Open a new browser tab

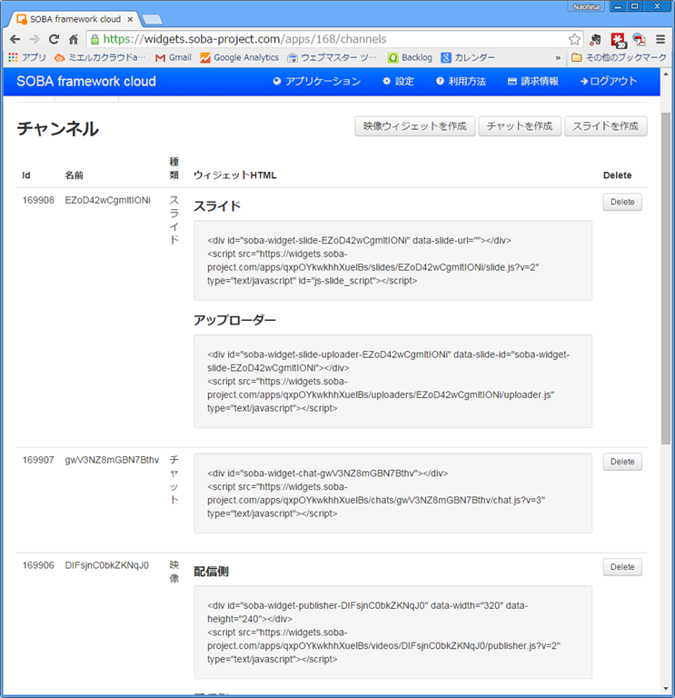pos(153,20)
